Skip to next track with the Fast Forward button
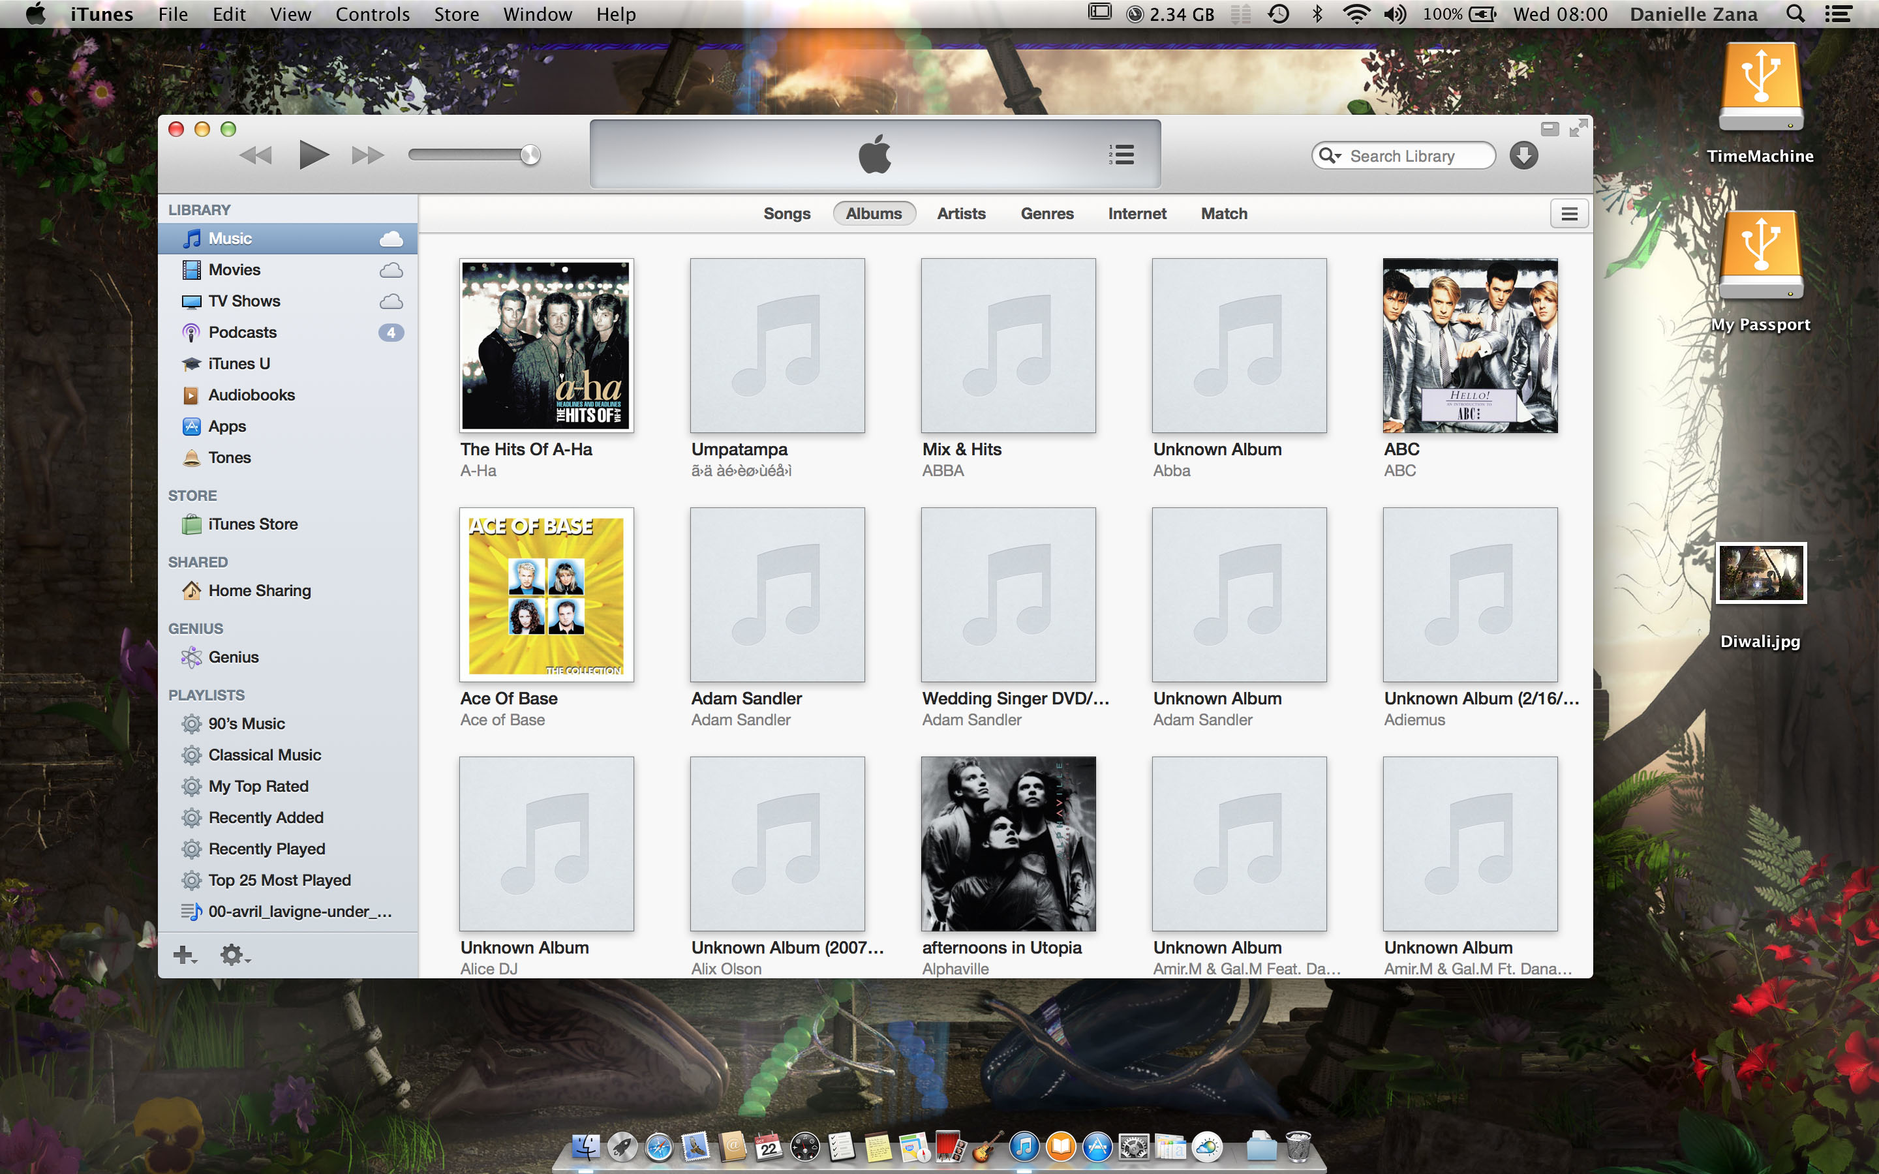The height and width of the screenshot is (1174, 1879). (367, 155)
